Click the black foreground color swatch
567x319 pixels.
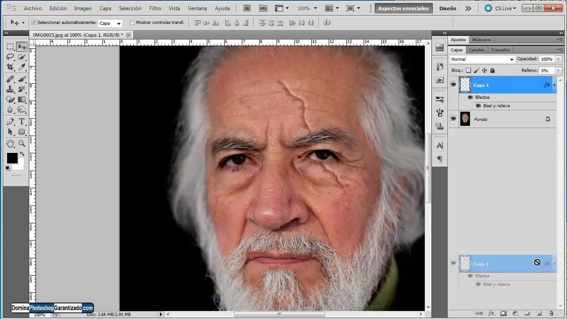point(12,158)
